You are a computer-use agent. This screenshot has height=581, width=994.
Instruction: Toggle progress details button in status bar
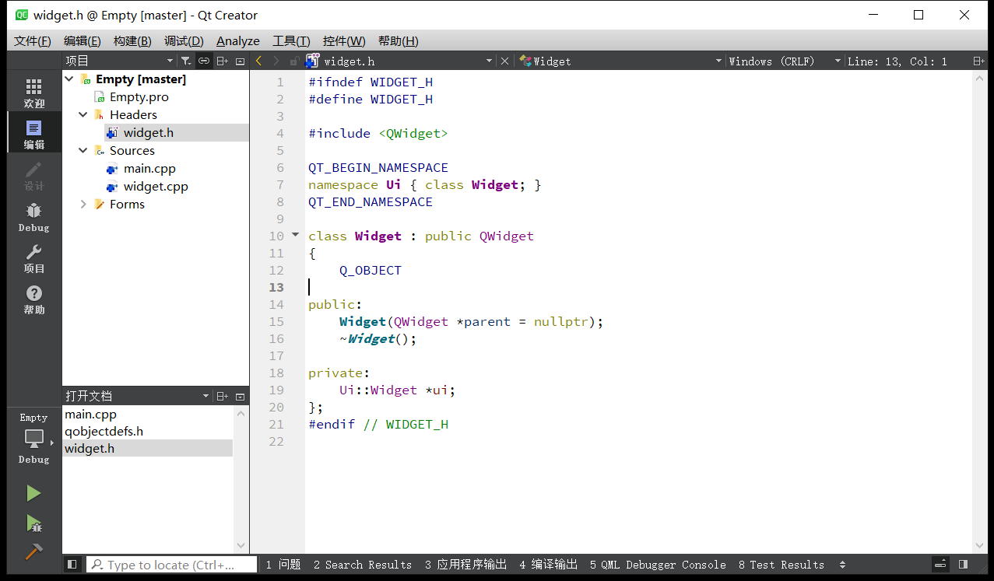coord(940,565)
